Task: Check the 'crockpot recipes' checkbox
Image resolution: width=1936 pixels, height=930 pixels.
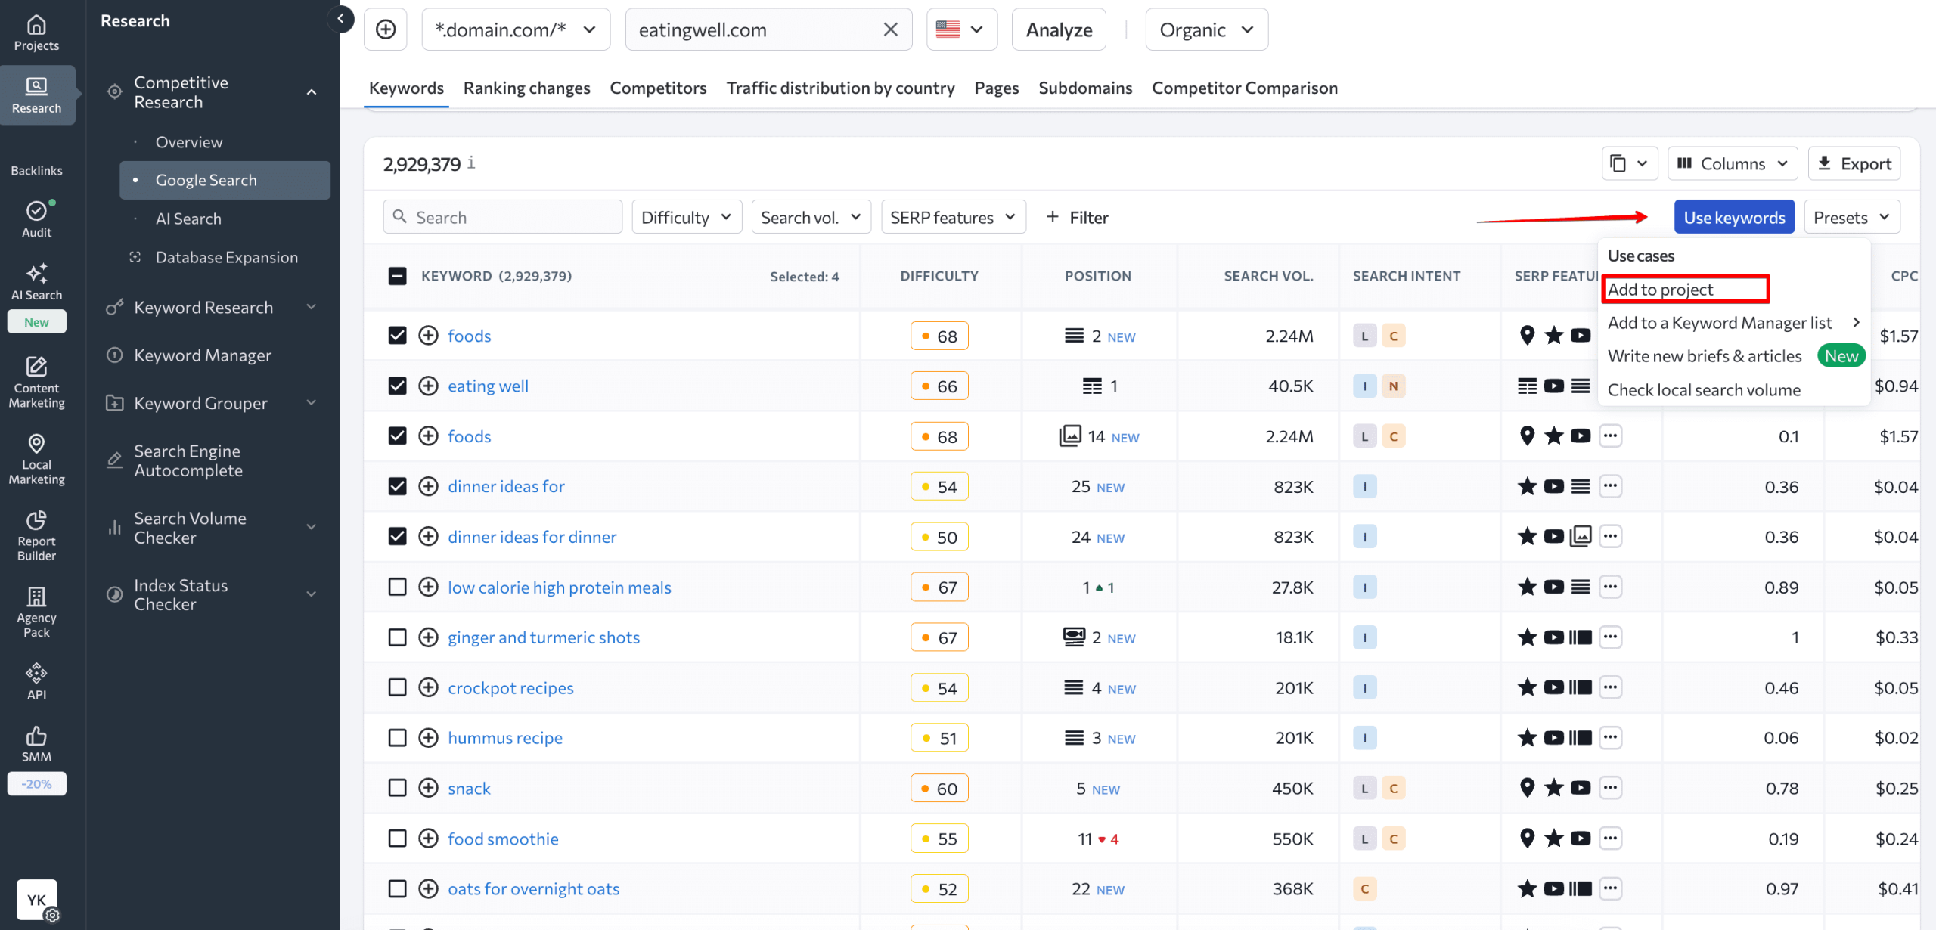Action: tap(397, 687)
